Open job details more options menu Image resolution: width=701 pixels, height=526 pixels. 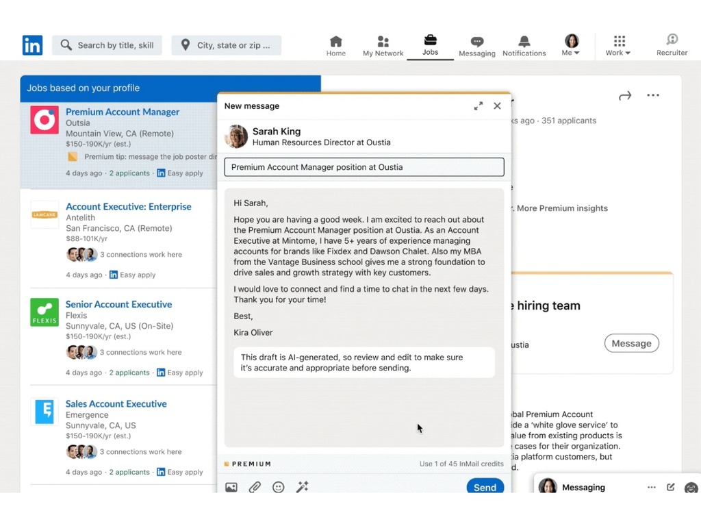tap(652, 95)
